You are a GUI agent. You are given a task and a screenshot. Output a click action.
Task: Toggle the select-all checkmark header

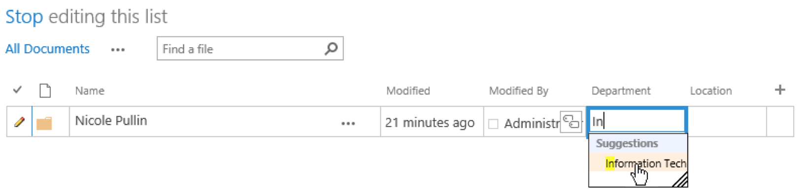[18, 90]
